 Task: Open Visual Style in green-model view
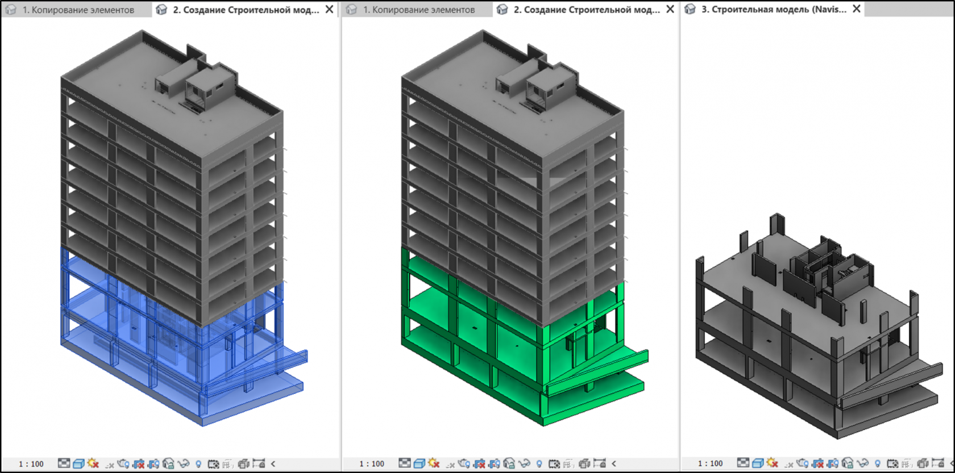pos(419,463)
